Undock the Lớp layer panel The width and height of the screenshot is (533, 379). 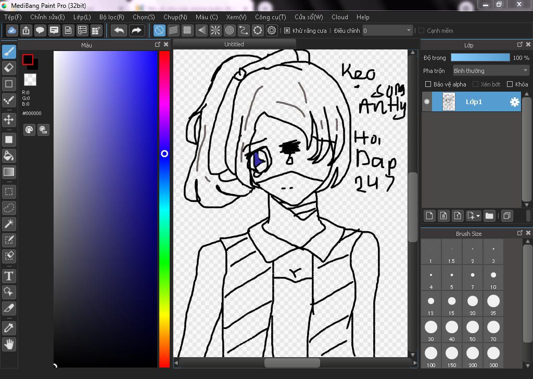tap(520, 45)
